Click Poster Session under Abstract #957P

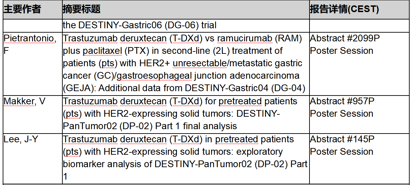(x=342, y=114)
